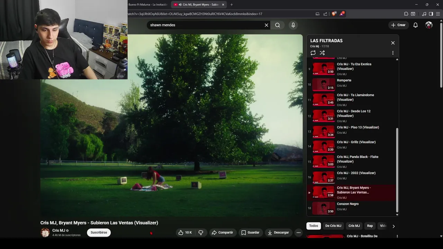Viewport: 443px width, 249px height.
Task: Click the browser address bar URL
Action: pos(195,14)
